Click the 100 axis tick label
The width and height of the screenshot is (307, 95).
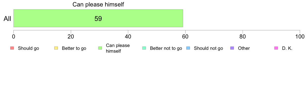tap(300, 37)
